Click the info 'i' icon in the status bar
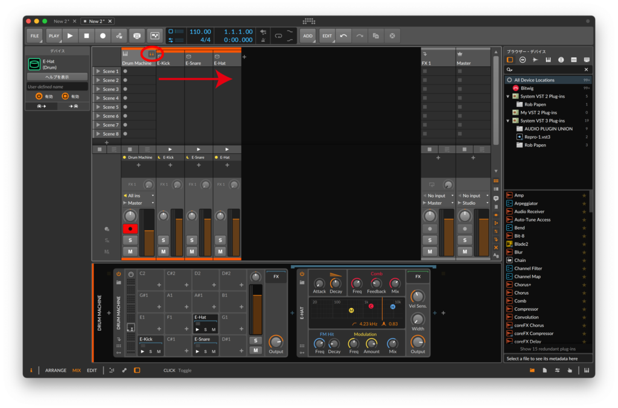Viewport: 618px width, 408px height. point(31,370)
